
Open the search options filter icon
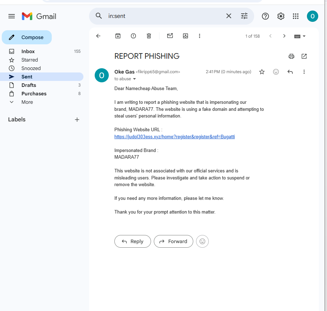244,16
